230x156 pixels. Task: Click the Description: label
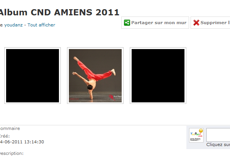pyautogui.click(x=11, y=153)
